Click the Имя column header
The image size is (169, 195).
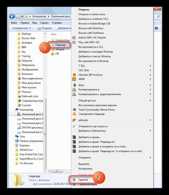54,34
